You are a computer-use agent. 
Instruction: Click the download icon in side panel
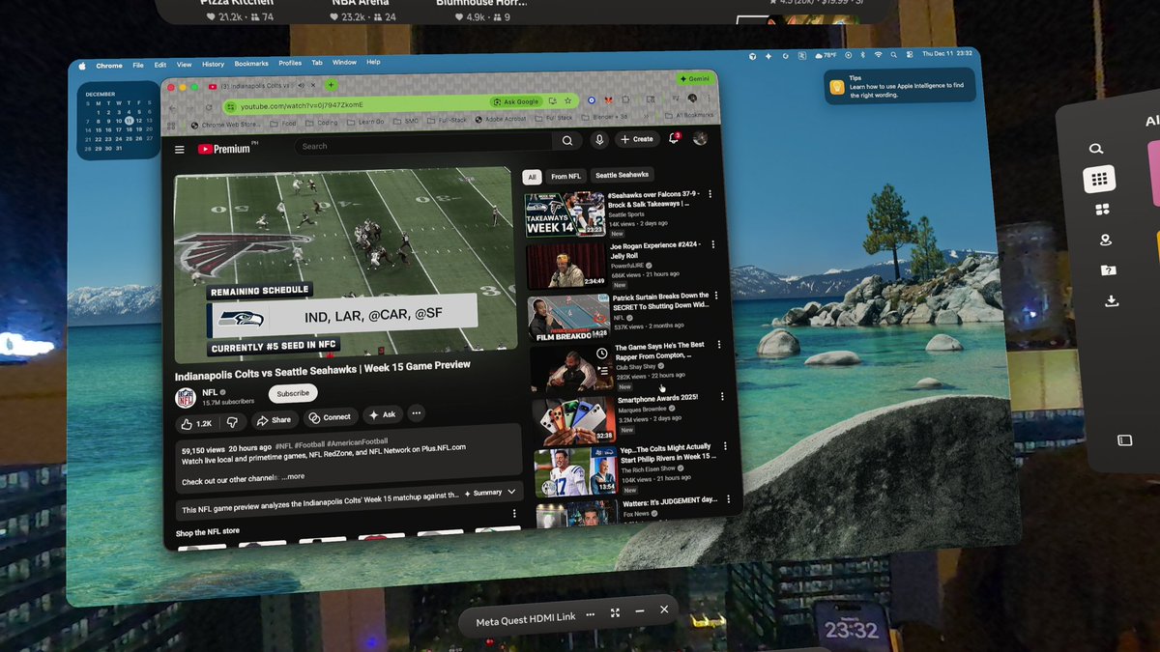pos(1112,301)
